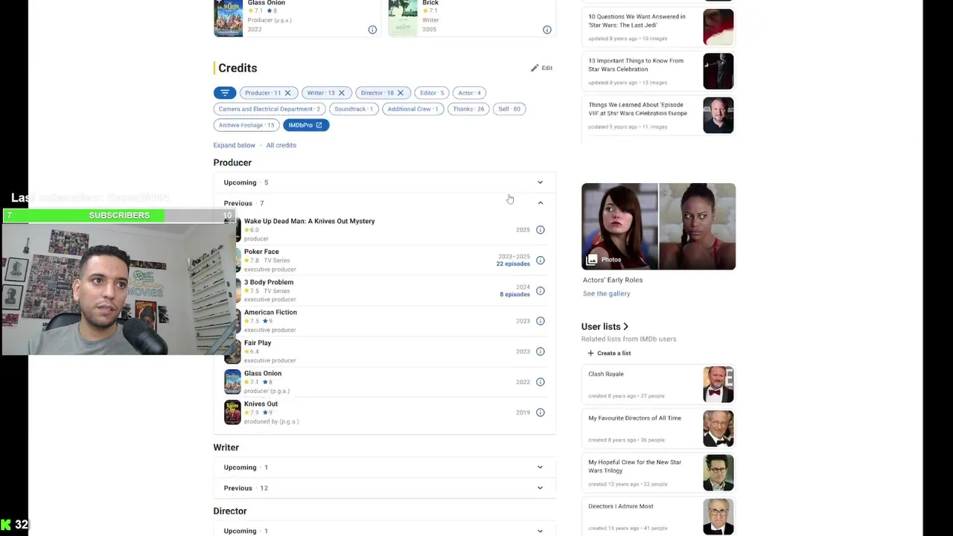Click the Knives Out poster thumbnail

(x=232, y=412)
